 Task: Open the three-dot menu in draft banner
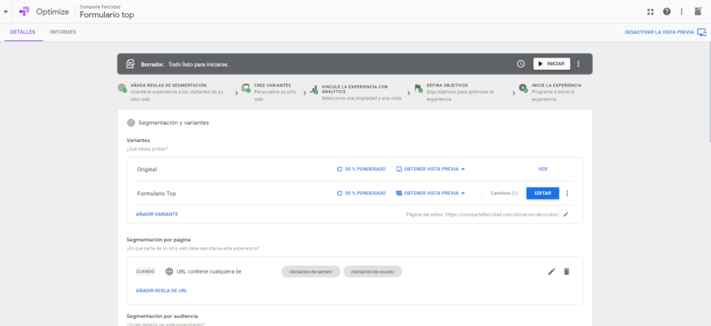578,64
